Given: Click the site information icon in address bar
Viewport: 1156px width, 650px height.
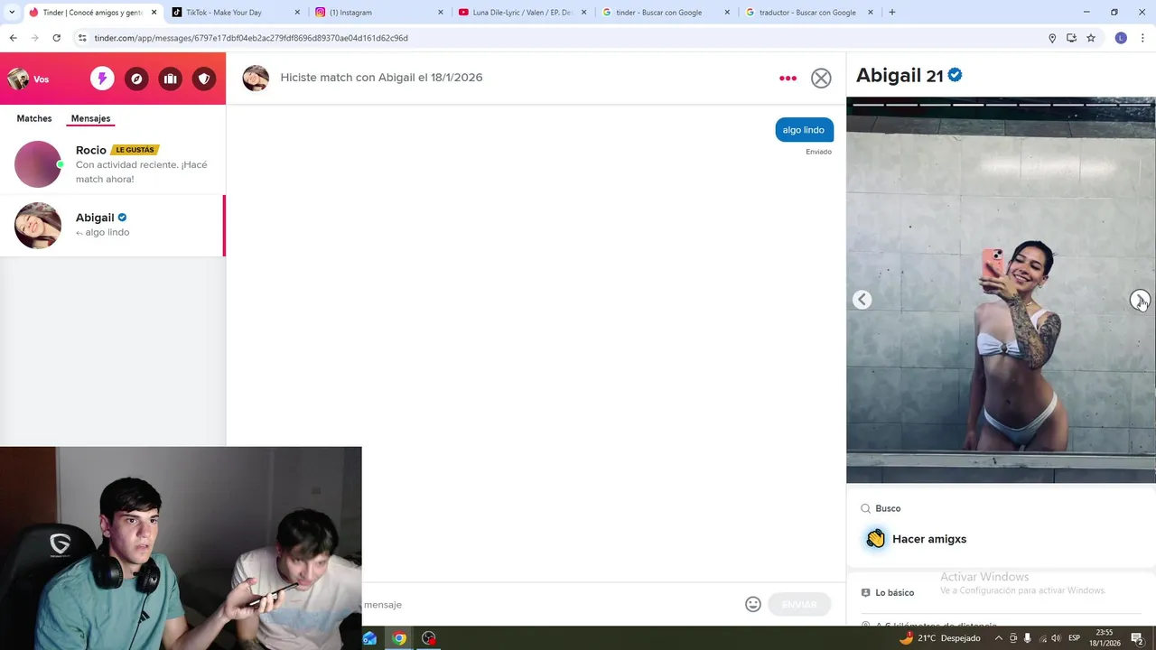Looking at the screenshot, I should pos(82,38).
